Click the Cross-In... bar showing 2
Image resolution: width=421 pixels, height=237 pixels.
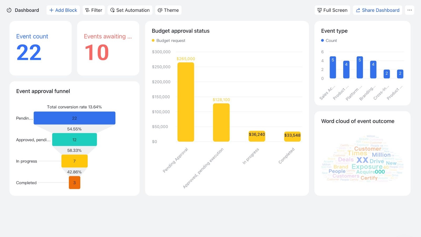pyautogui.click(x=387, y=74)
